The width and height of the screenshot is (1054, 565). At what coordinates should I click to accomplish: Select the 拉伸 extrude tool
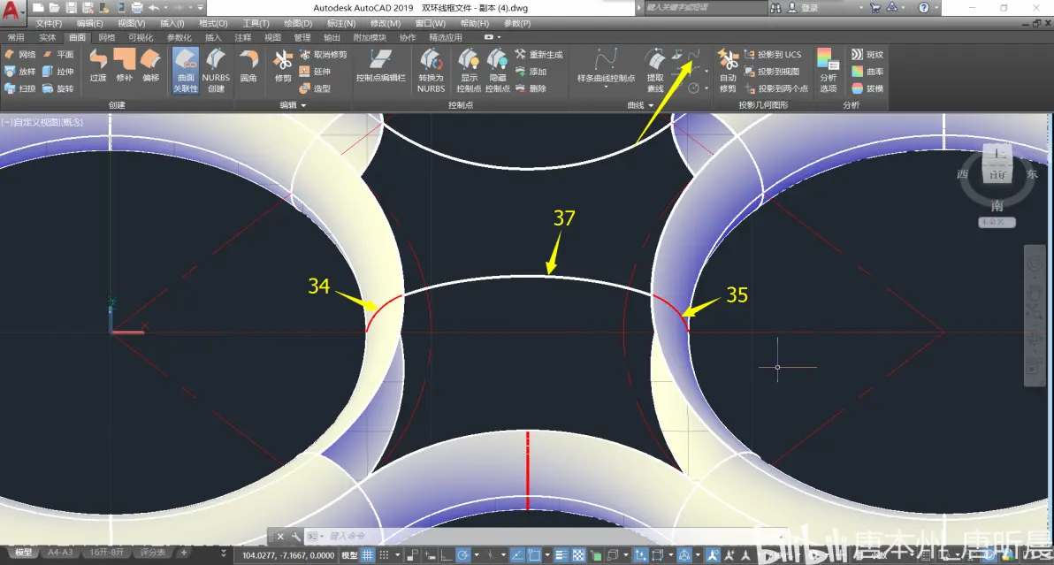pos(58,72)
